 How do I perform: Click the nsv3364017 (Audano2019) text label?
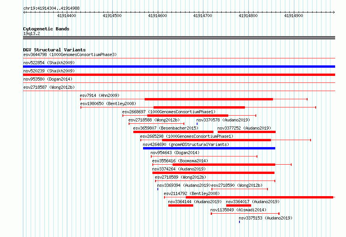coord(253,202)
